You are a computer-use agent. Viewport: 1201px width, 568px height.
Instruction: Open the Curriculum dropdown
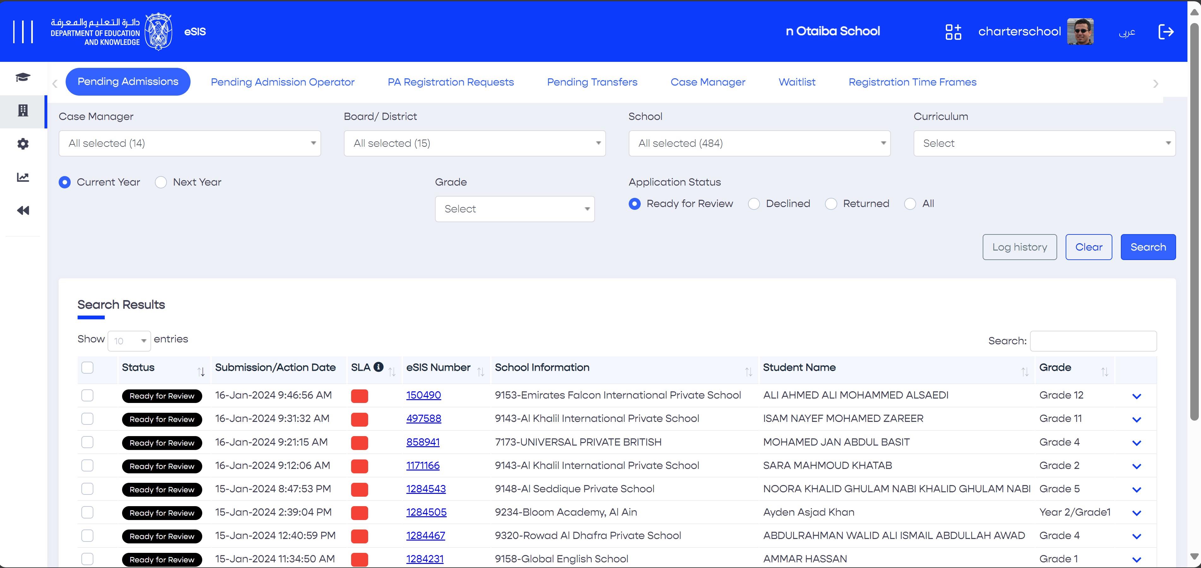1044,143
